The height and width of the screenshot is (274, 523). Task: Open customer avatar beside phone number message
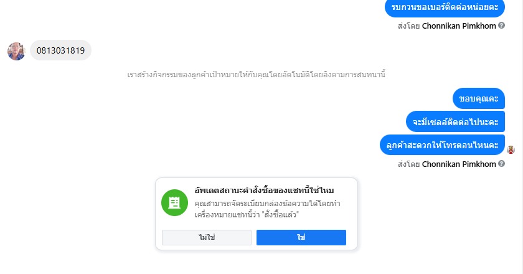[16, 51]
